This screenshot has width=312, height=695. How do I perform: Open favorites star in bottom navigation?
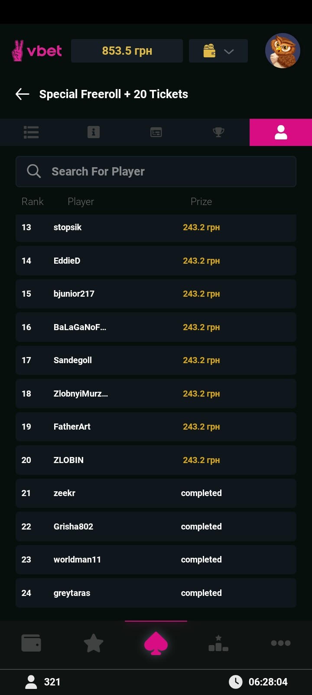(x=94, y=643)
